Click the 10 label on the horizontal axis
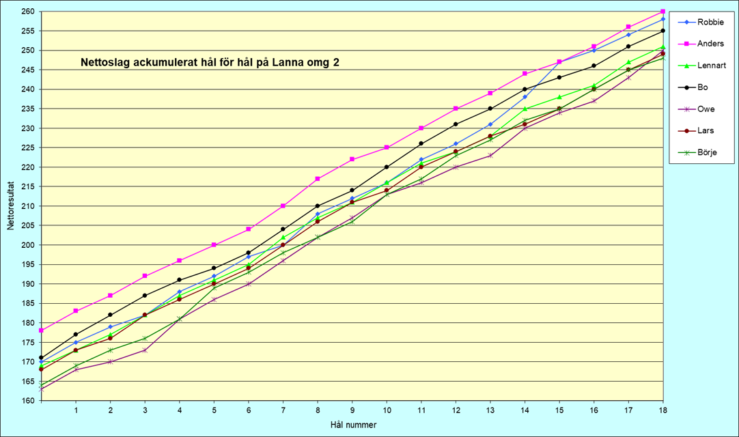 [387, 410]
